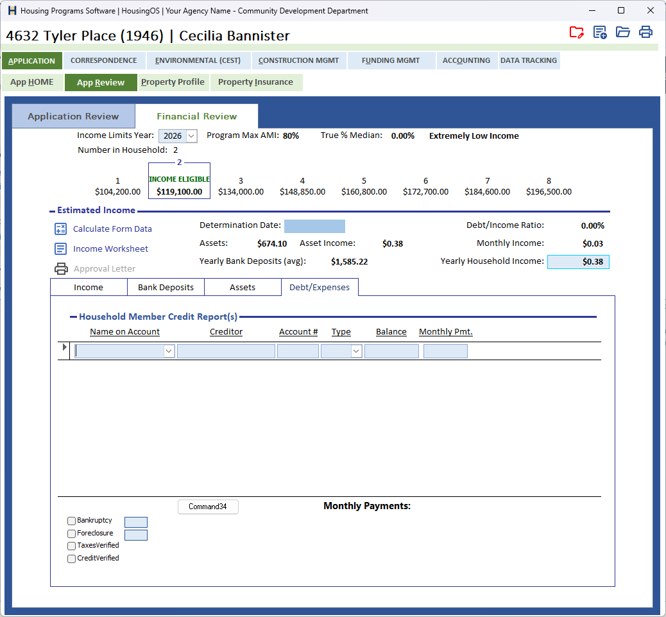Go to App HOME
The width and height of the screenshot is (666, 617).
[32, 82]
